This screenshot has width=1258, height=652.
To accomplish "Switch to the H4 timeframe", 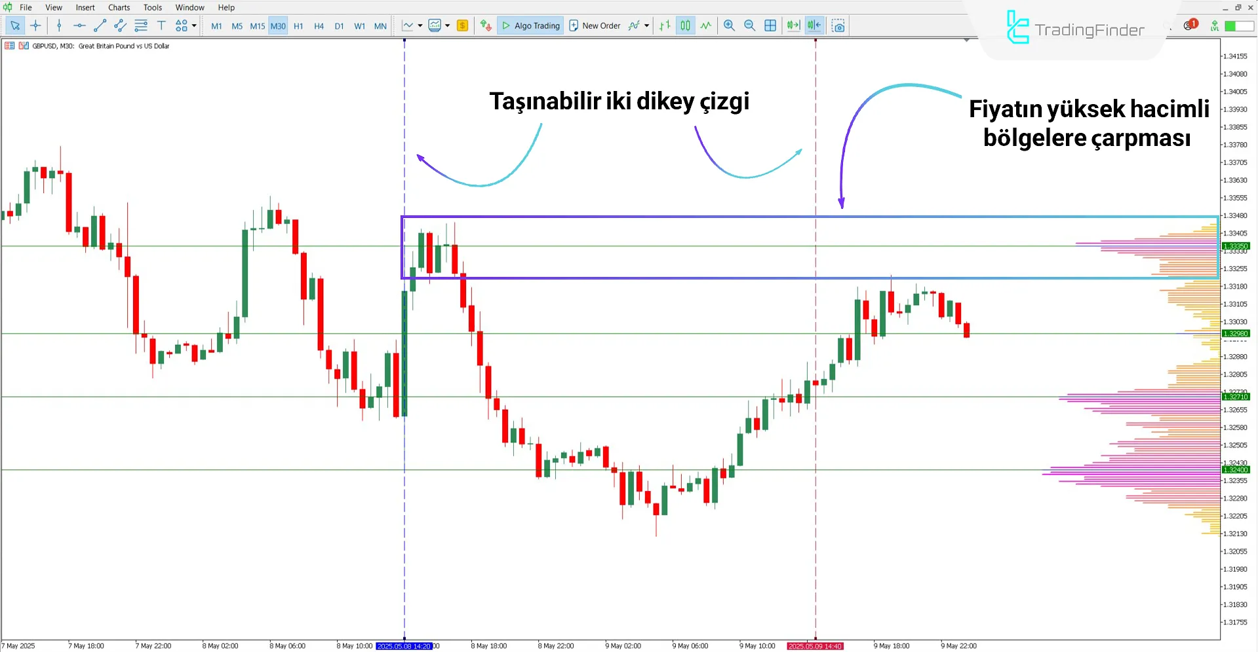I will [319, 26].
